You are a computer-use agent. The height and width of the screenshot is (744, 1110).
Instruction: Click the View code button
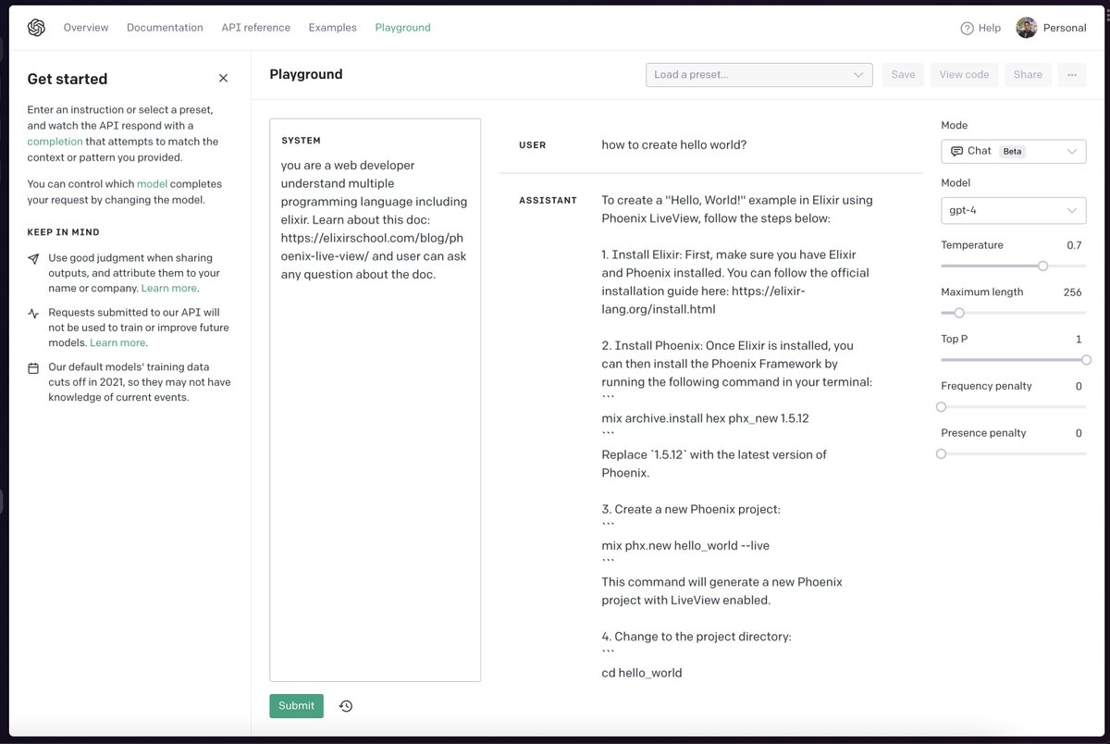(964, 75)
